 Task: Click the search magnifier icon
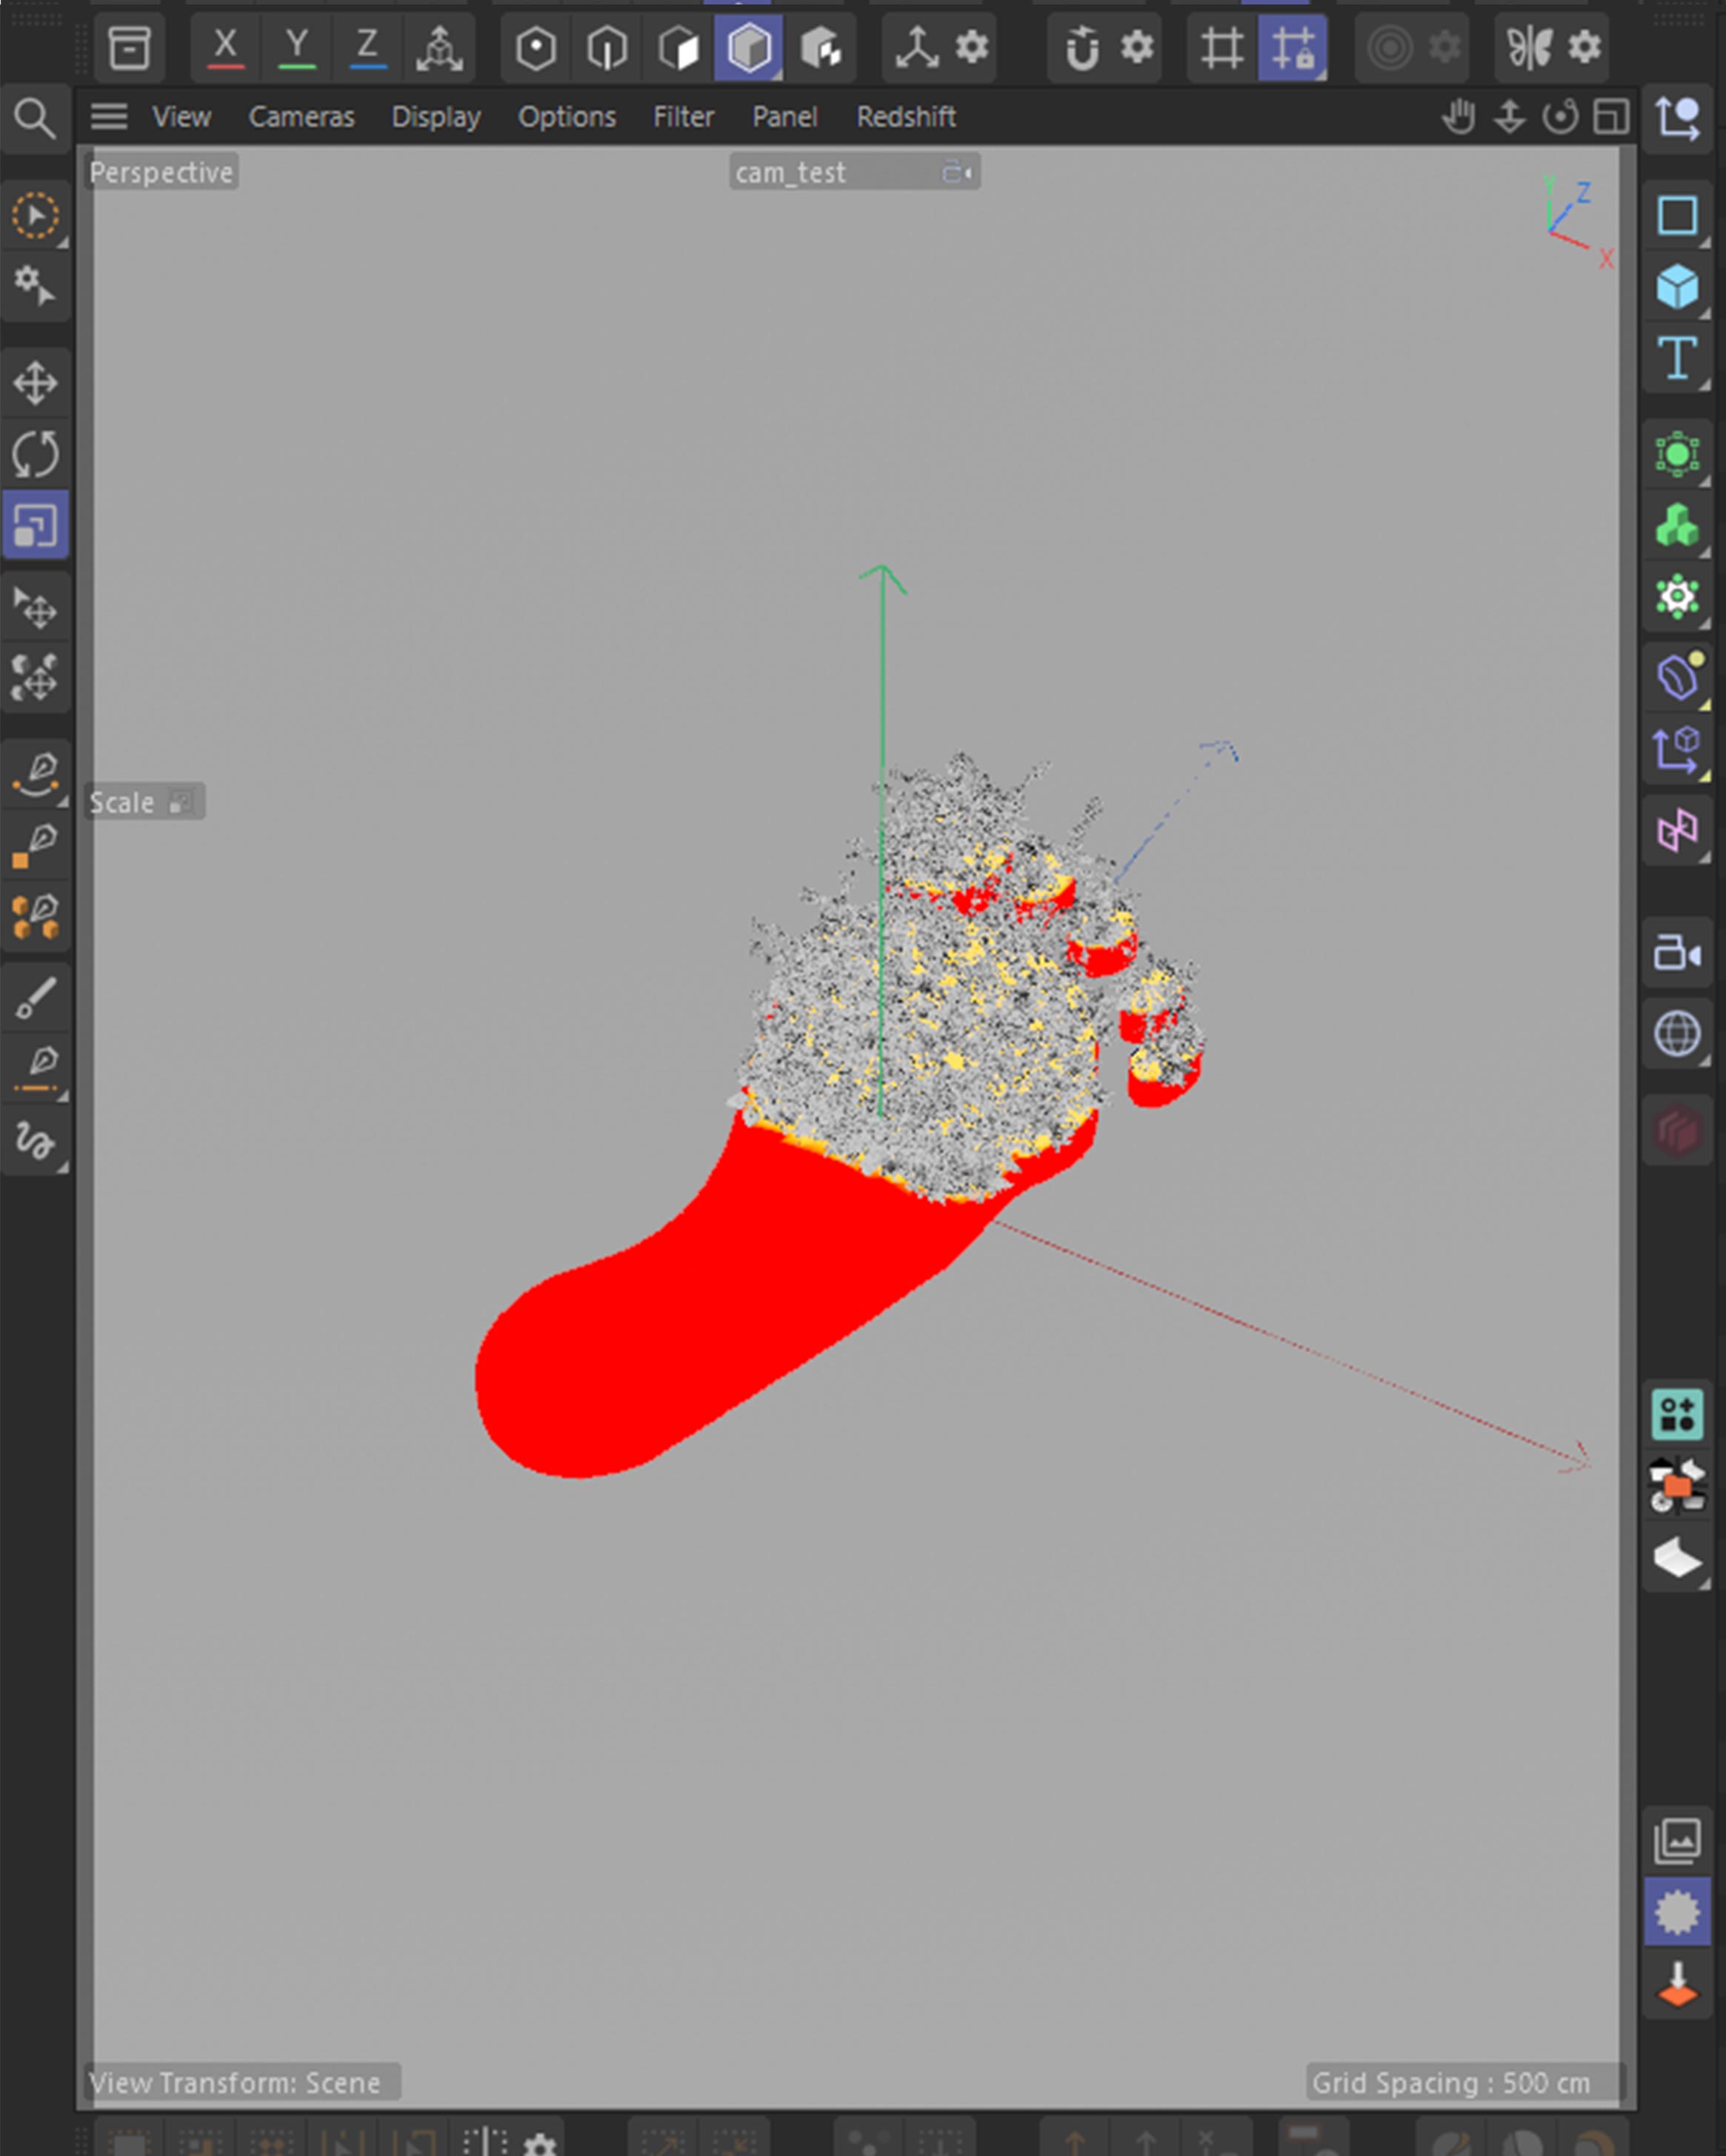click(35, 119)
